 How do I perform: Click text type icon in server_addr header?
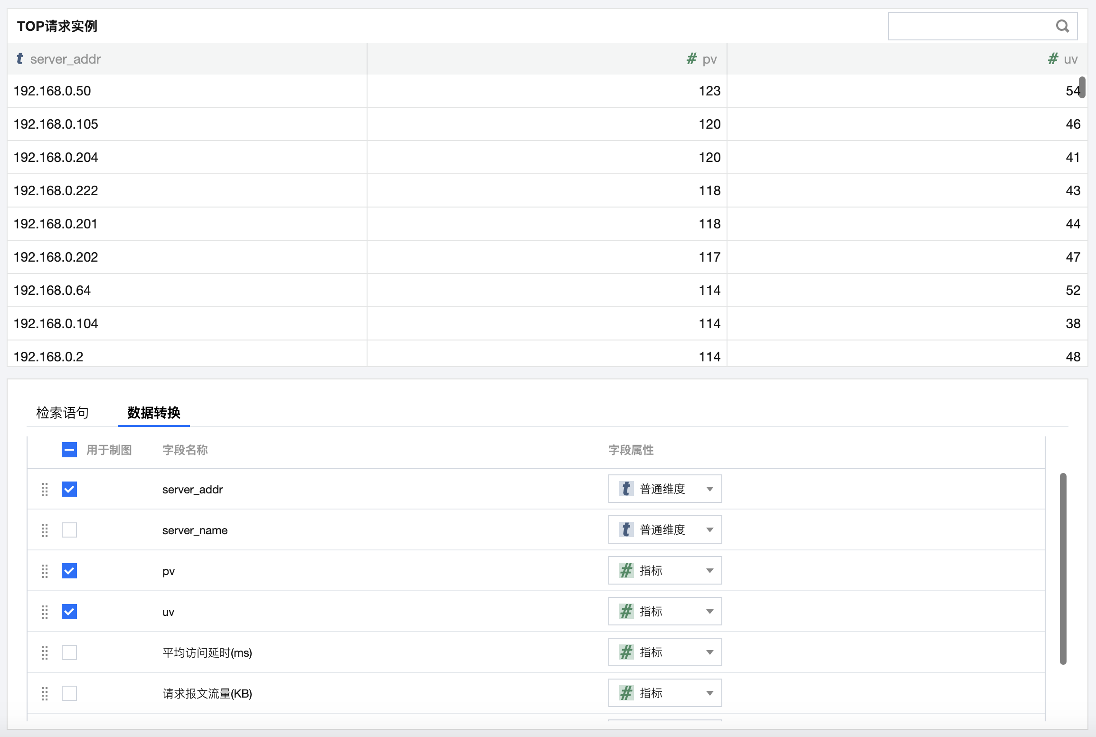pos(19,58)
